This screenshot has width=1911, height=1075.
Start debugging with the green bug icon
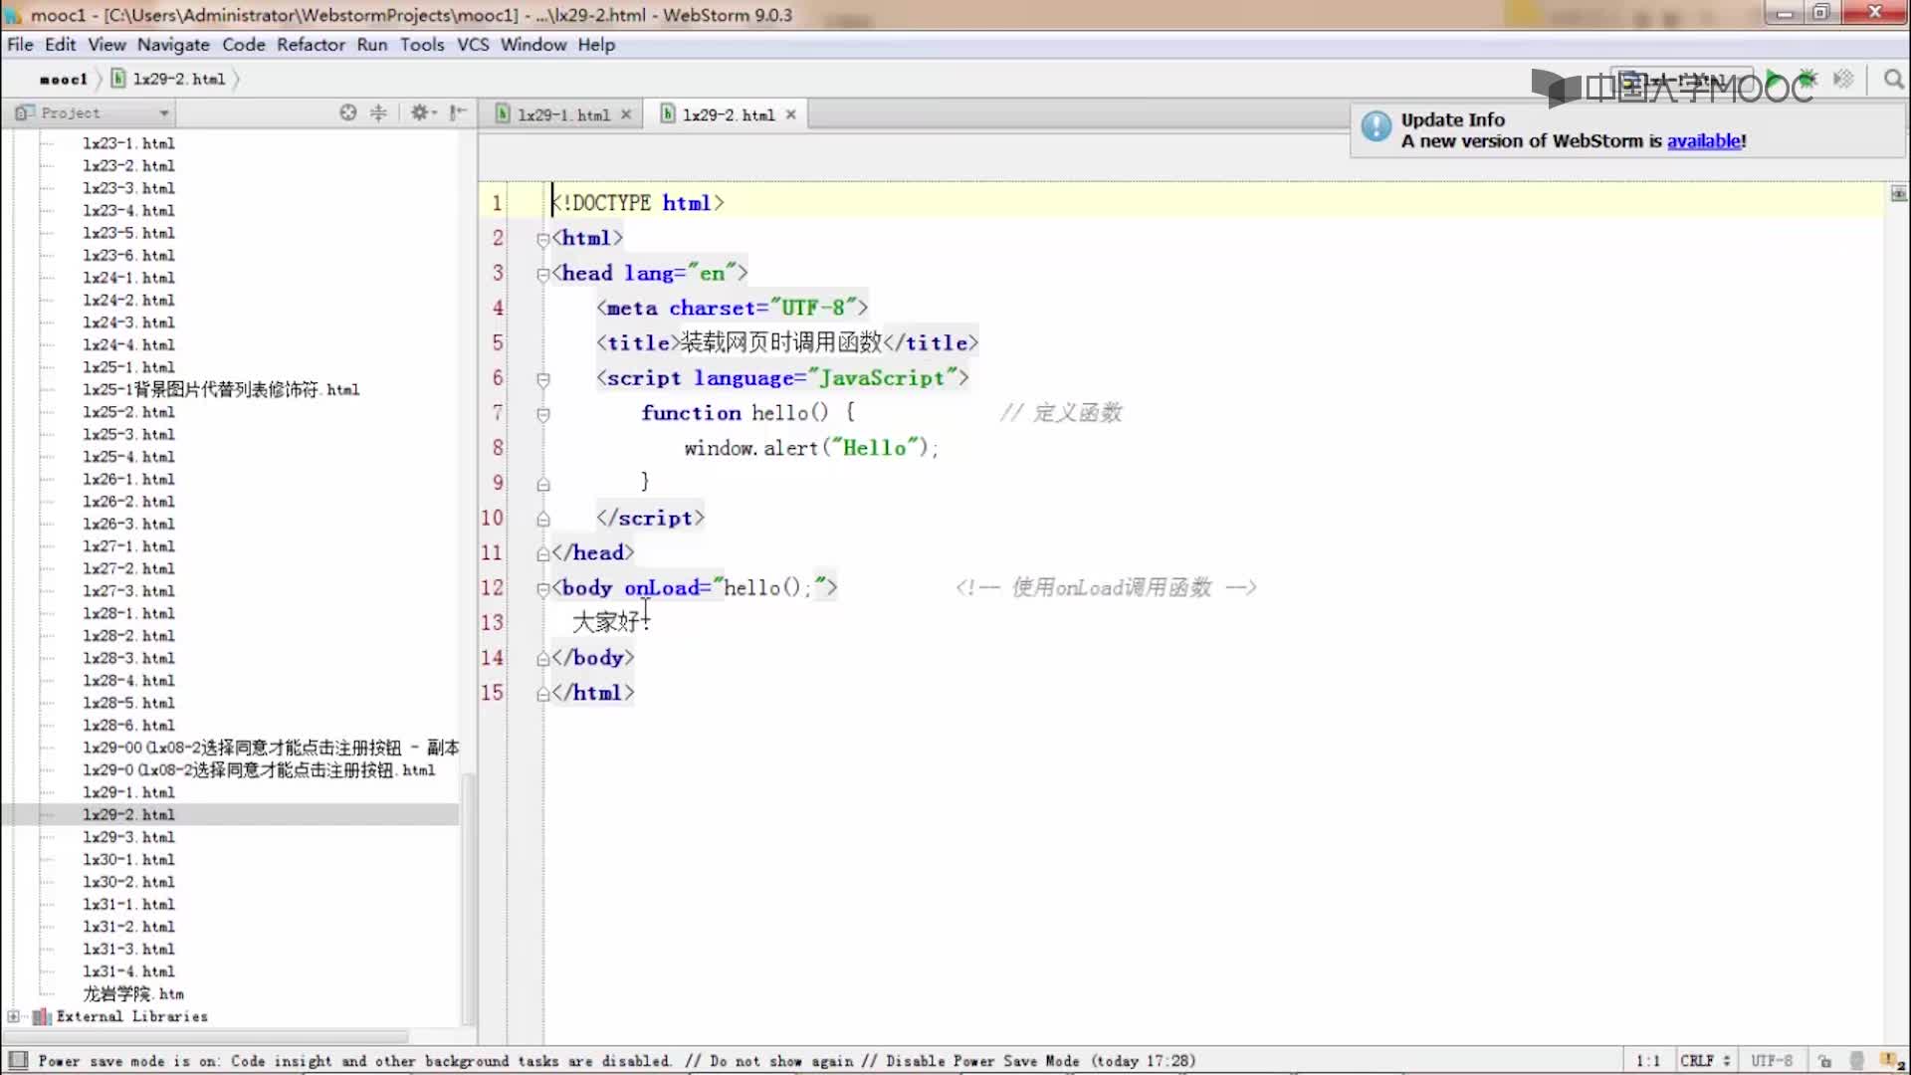[1807, 80]
